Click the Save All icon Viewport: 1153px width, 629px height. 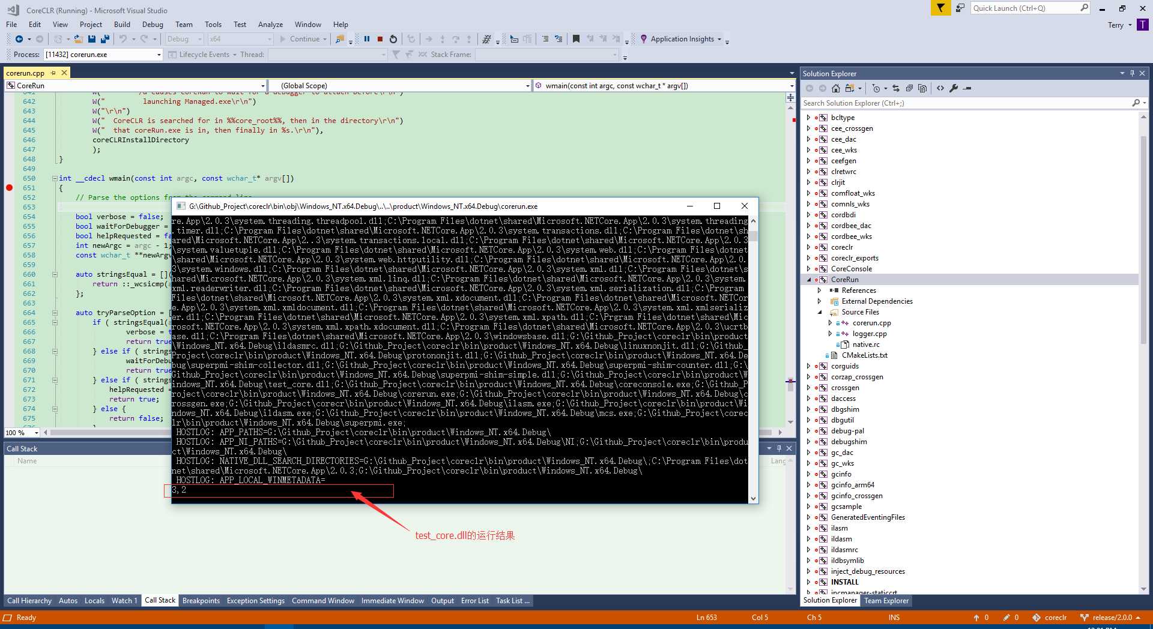(105, 39)
